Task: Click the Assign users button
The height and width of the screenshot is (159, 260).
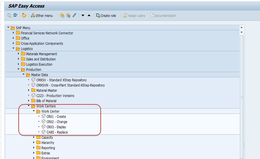Action: (134, 16)
